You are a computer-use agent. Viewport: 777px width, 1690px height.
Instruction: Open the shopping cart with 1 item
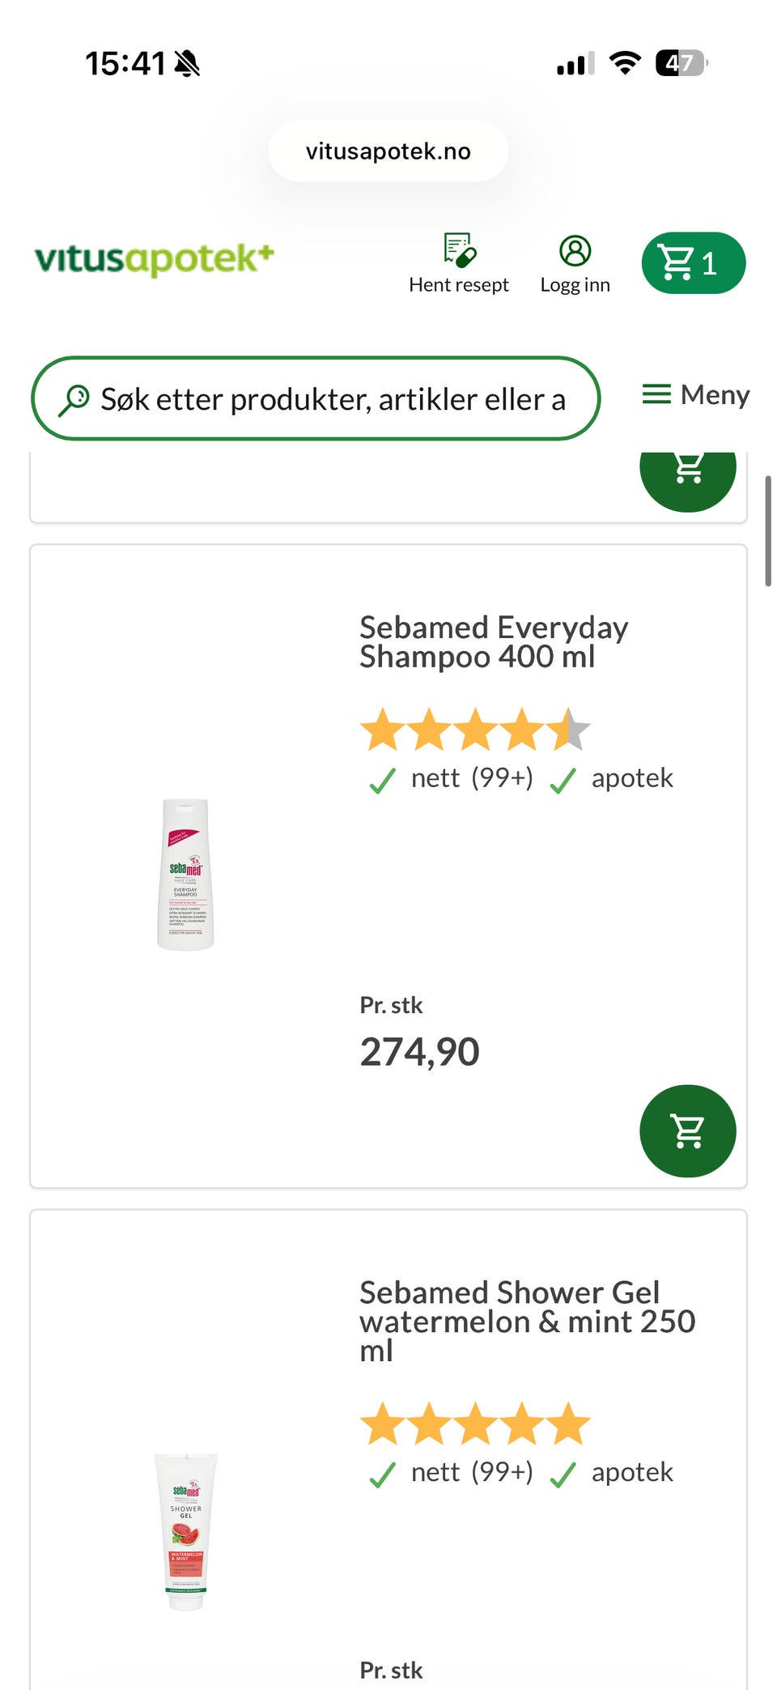pyautogui.click(x=693, y=263)
